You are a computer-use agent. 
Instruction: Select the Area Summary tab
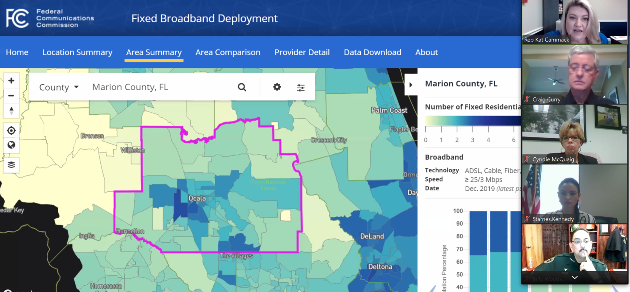[x=154, y=52]
